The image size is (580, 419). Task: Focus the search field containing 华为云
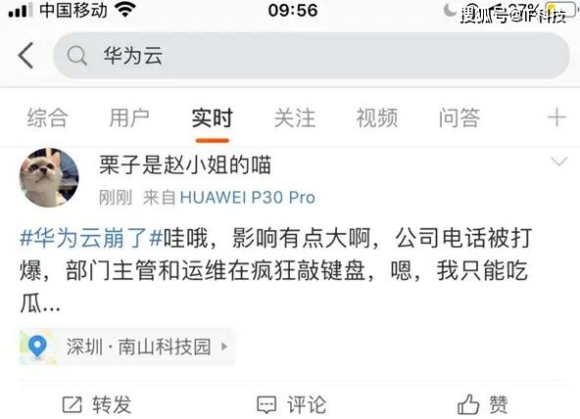point(312,56)
